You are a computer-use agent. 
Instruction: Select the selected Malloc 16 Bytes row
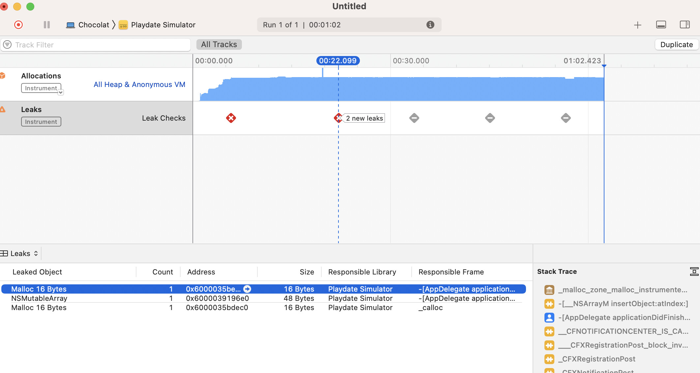coord(263,289)
